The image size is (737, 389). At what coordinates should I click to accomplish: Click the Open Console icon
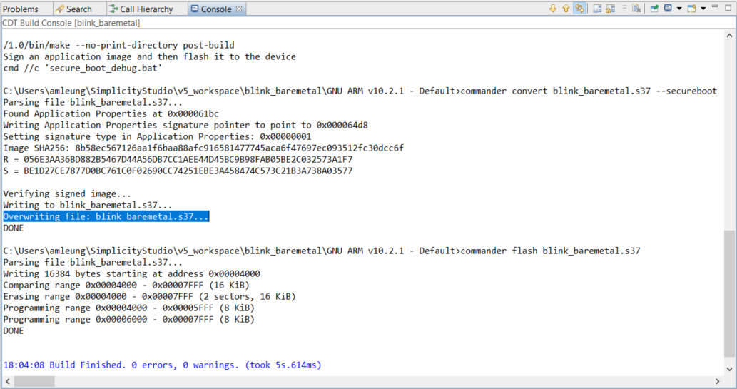coord(691,9)
